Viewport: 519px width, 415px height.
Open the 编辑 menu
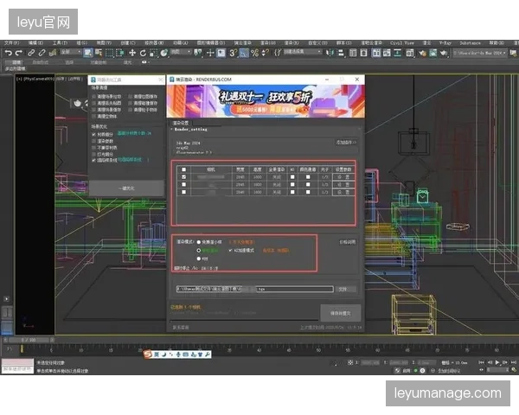click(35, 43)
